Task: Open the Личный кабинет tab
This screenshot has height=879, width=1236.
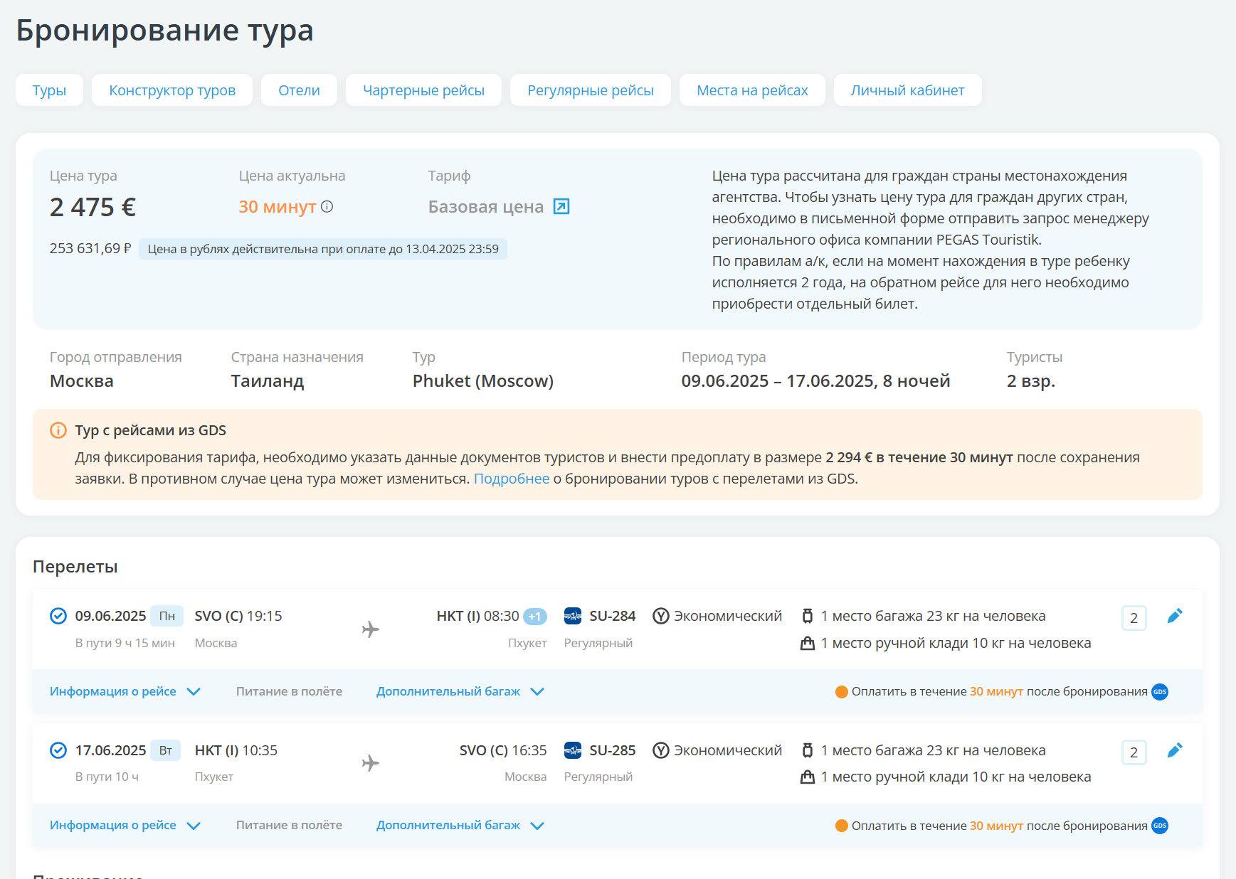Action: 907,90
